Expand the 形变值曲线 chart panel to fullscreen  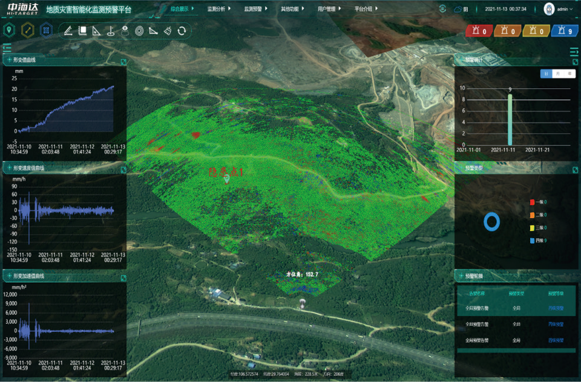123,62
